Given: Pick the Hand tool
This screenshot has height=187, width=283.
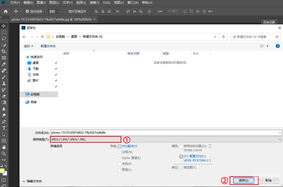Looking at the screenshot, I should (4, 147).
